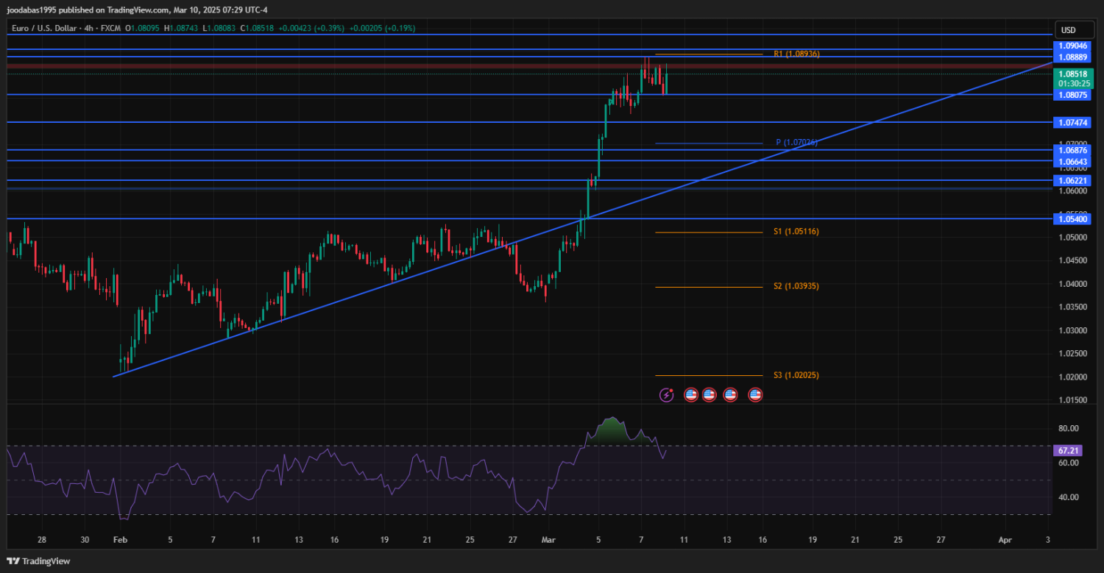The image size is (1104, 573).
Task: Click the leftmost US flag economic event icon
Action: coord(691,395)
